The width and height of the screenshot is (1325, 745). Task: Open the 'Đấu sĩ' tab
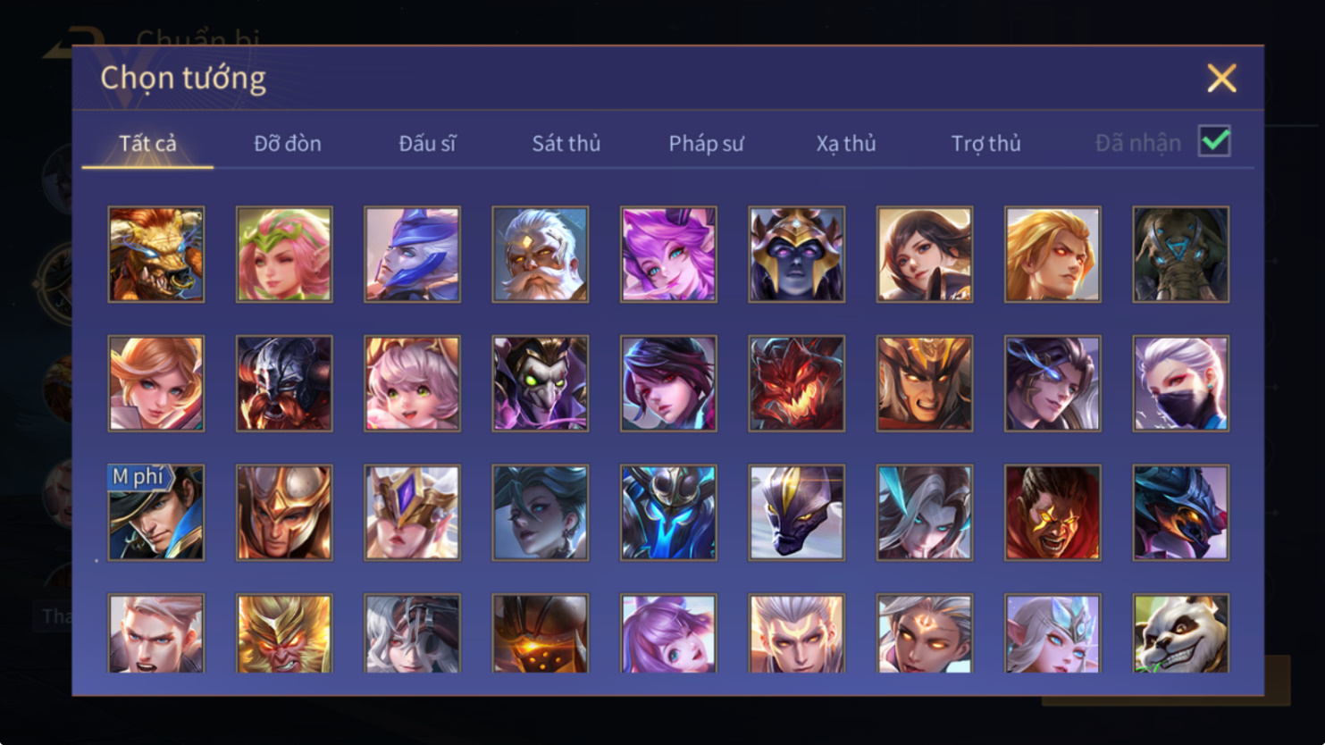pos(427,143)
